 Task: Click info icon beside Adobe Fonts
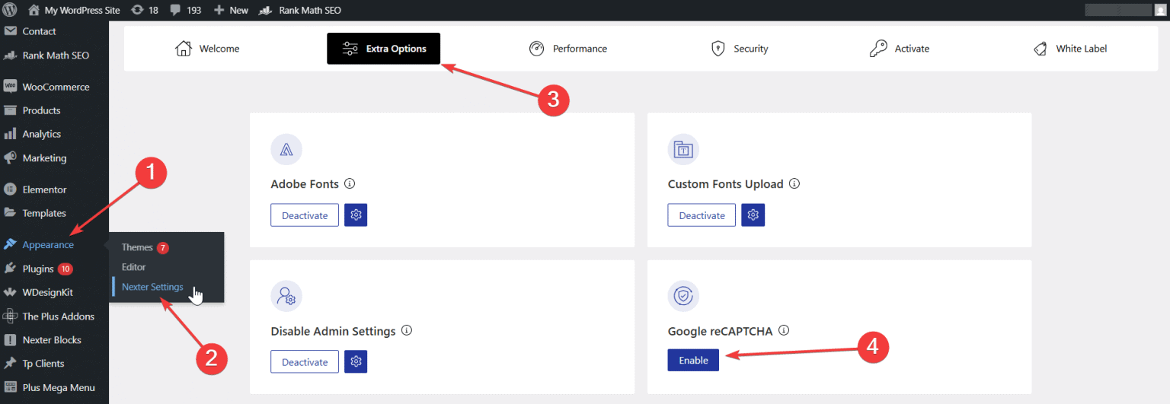pyautogui.click(x=350, y=184)
